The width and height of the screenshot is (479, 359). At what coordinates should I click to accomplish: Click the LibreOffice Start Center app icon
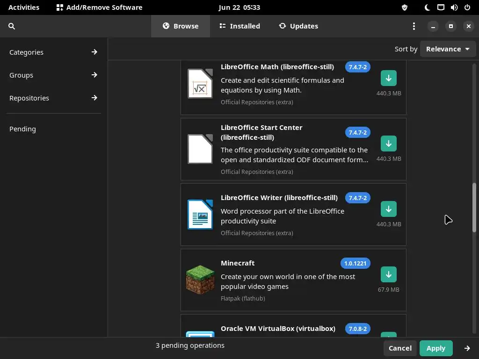point(200,149)
